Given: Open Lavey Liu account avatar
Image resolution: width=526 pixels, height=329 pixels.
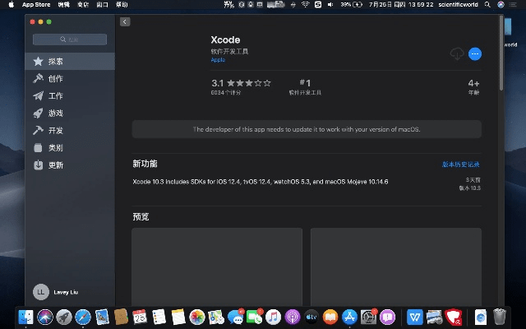Looking at the screenshot, I should (41, 292).
